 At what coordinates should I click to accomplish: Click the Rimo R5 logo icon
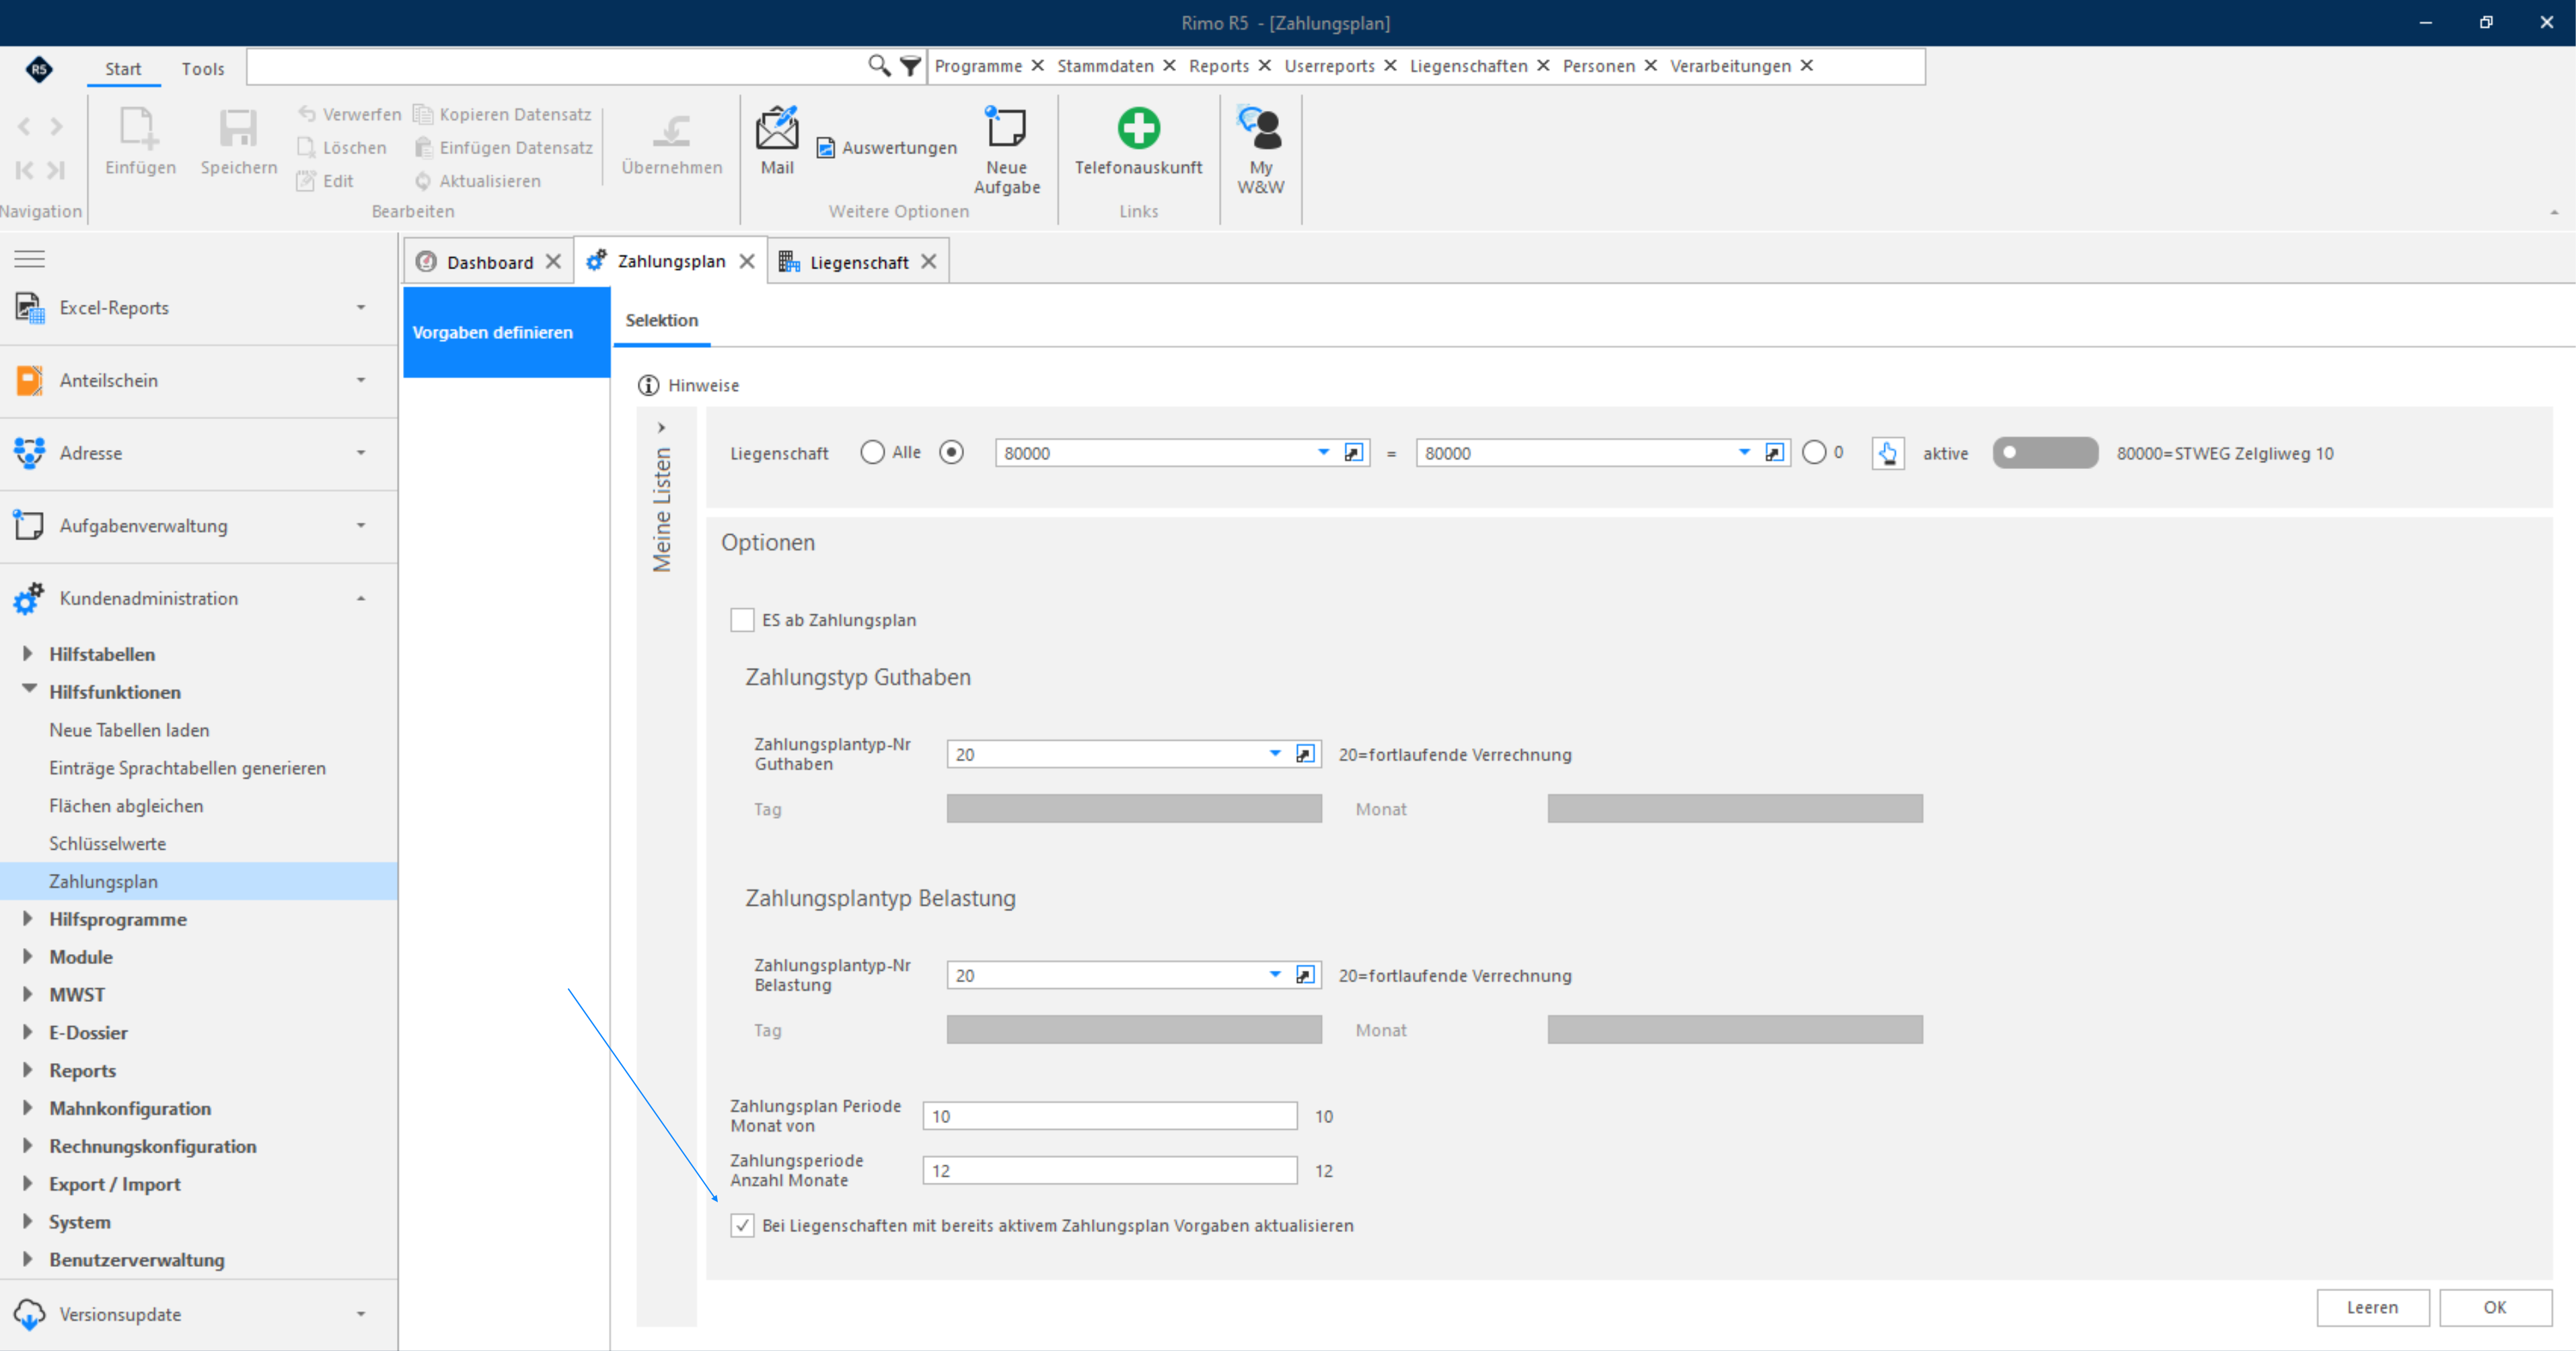point(39,69)
